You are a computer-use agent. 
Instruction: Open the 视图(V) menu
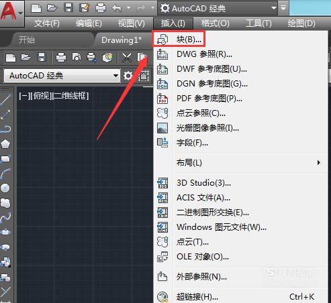click(132, 23)
